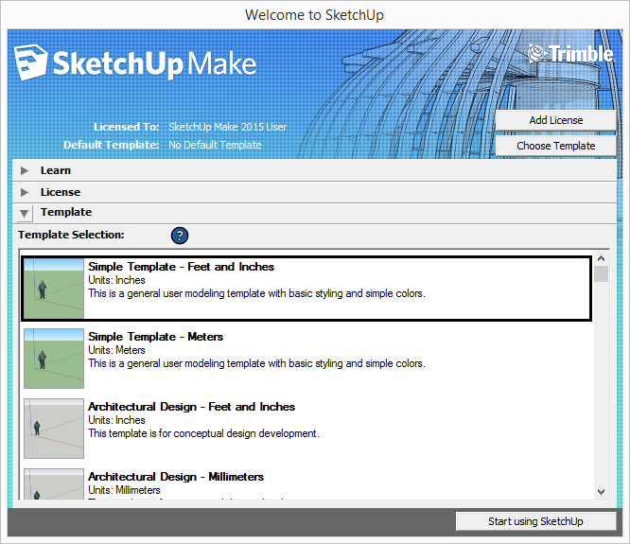The image size is (630, 544).
Task: Click Start using SketchUp button
Action: coord(535,521)
